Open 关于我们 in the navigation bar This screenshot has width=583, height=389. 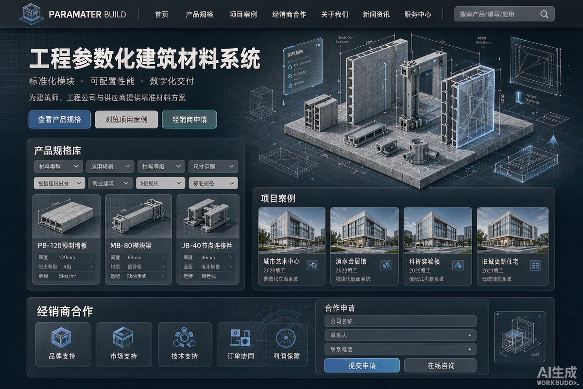pyautogui.click(x=334, y=14)
